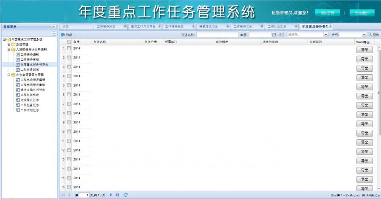381x199 pixels.
Task: Tick the select-all checkbox in table header
Action: [69, 42]
